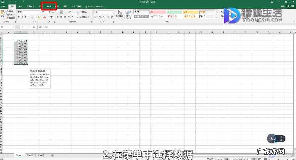Click the red font color A icon
The width and height of the screenshot is (296, 160).
coord(45,17)
